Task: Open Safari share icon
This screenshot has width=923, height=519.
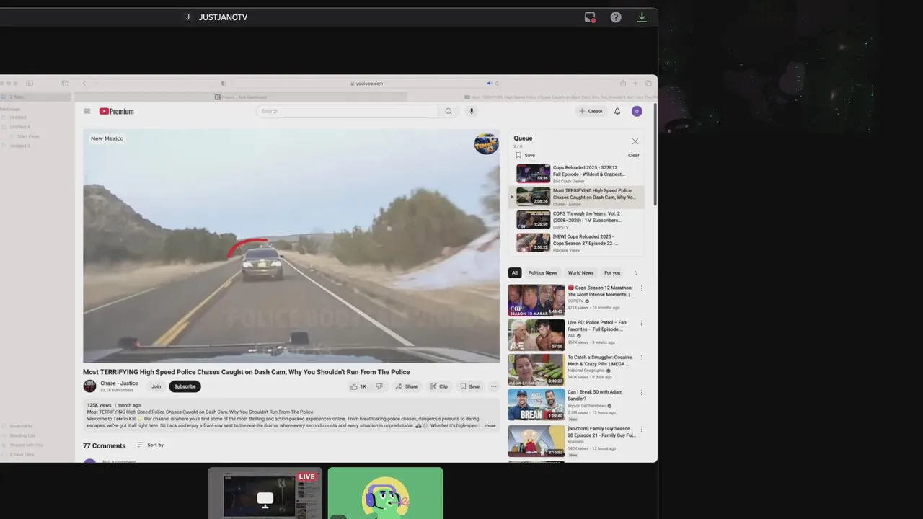Action: (623, 84)
